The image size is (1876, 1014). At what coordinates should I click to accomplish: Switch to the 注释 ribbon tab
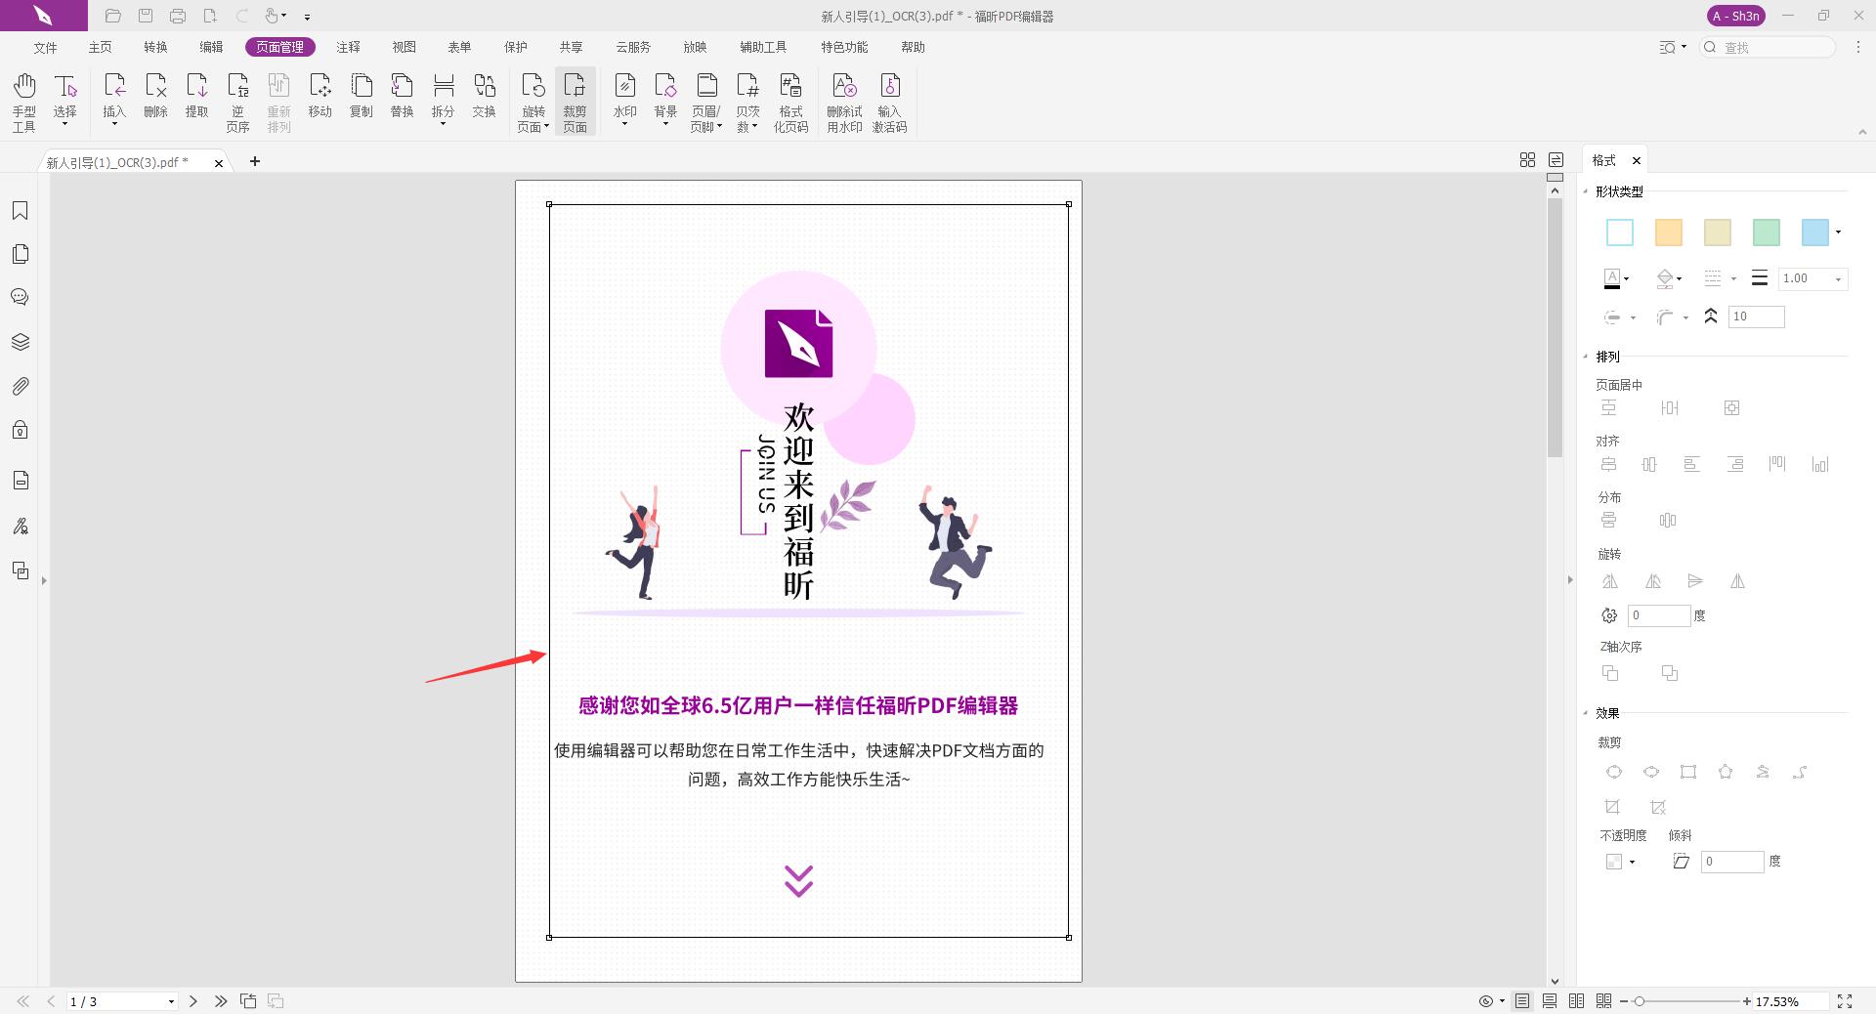[349, 47]
